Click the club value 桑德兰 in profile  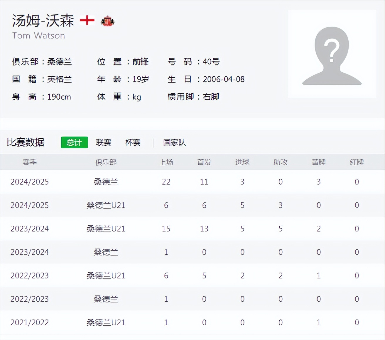[60, 62]
